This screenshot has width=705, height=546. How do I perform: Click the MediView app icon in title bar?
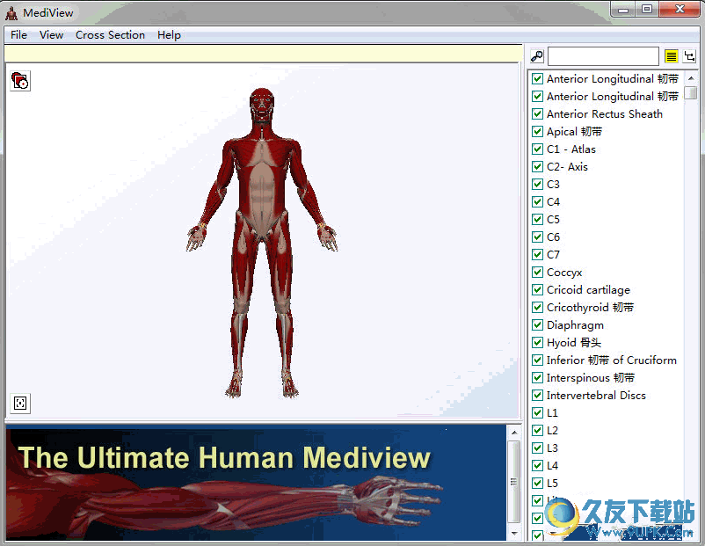coord(11,13)
